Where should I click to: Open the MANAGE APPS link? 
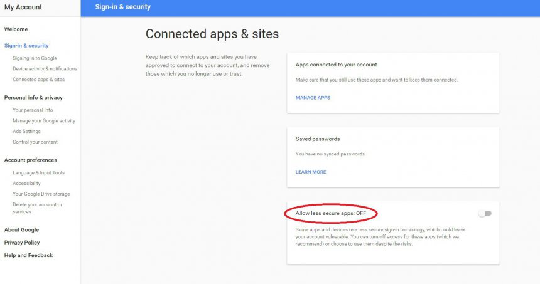coord(313,98)
